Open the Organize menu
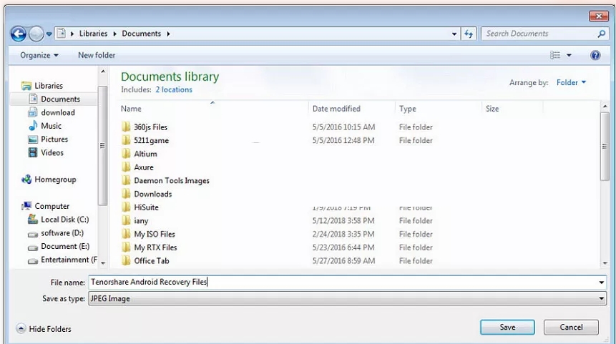 [x=39, y=55]
